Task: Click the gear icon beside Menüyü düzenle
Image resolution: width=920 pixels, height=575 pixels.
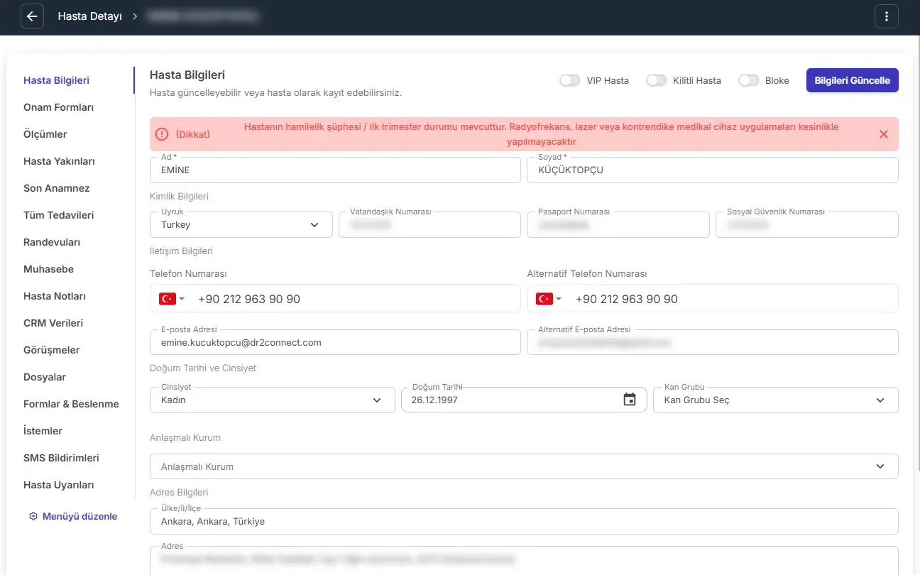Action: (33, 516)
